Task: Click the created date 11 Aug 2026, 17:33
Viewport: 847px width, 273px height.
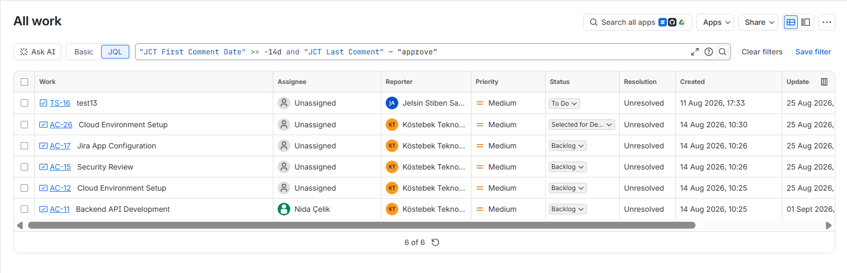Action: coord(712,103)
